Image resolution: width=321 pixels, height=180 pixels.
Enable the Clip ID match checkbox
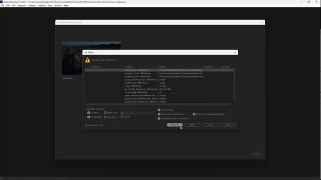(x=122, y=117)
